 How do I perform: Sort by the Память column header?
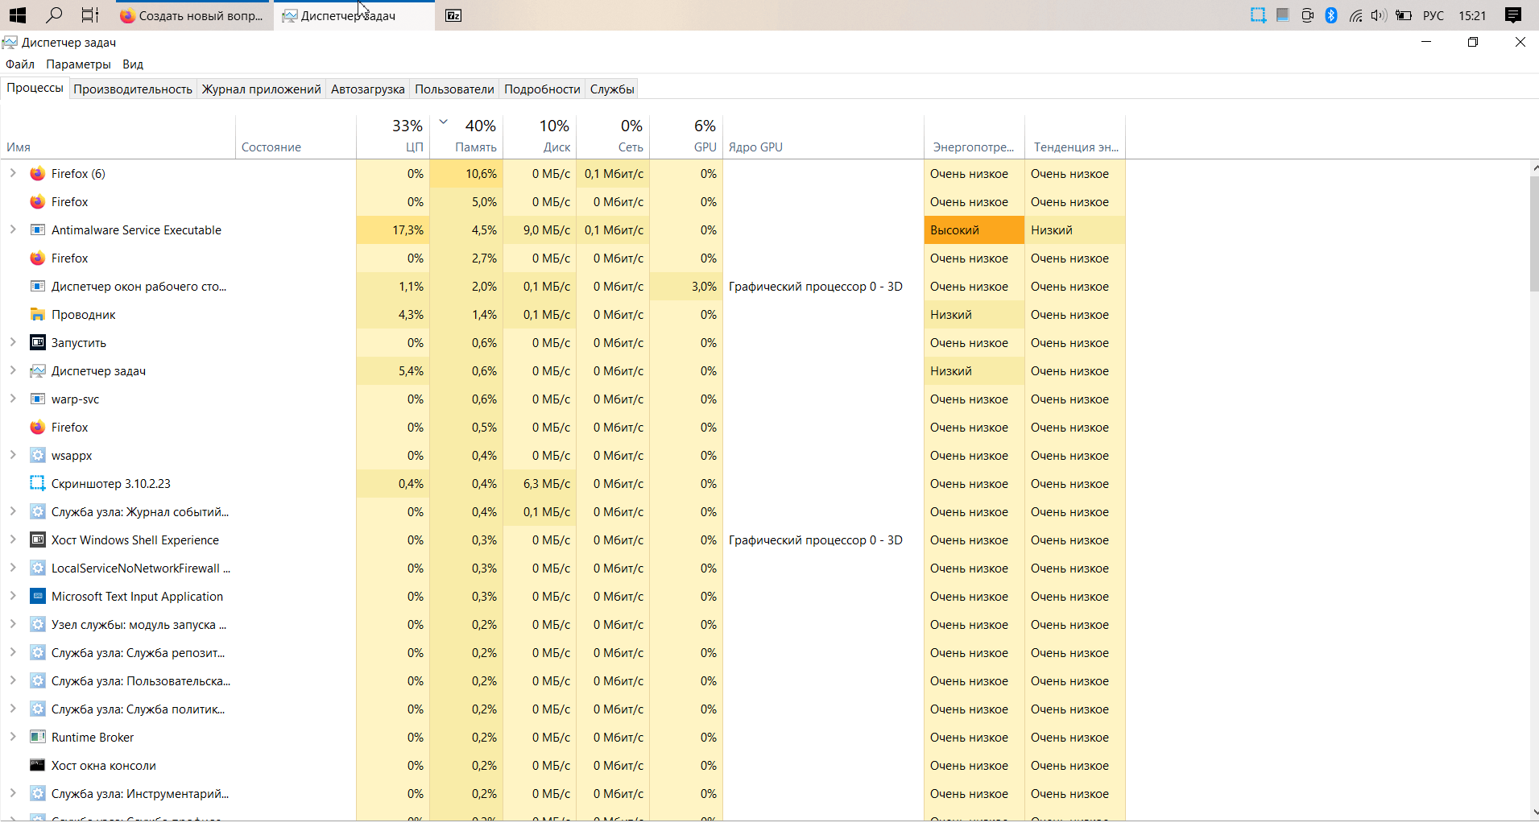click(466, 137)
